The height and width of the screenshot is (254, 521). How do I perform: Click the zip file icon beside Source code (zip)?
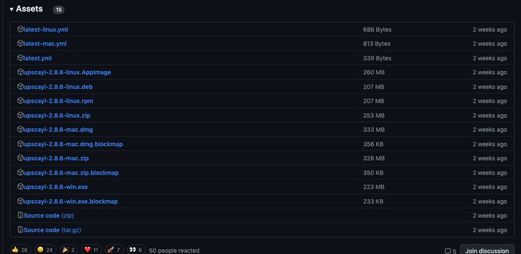point(20,216)
